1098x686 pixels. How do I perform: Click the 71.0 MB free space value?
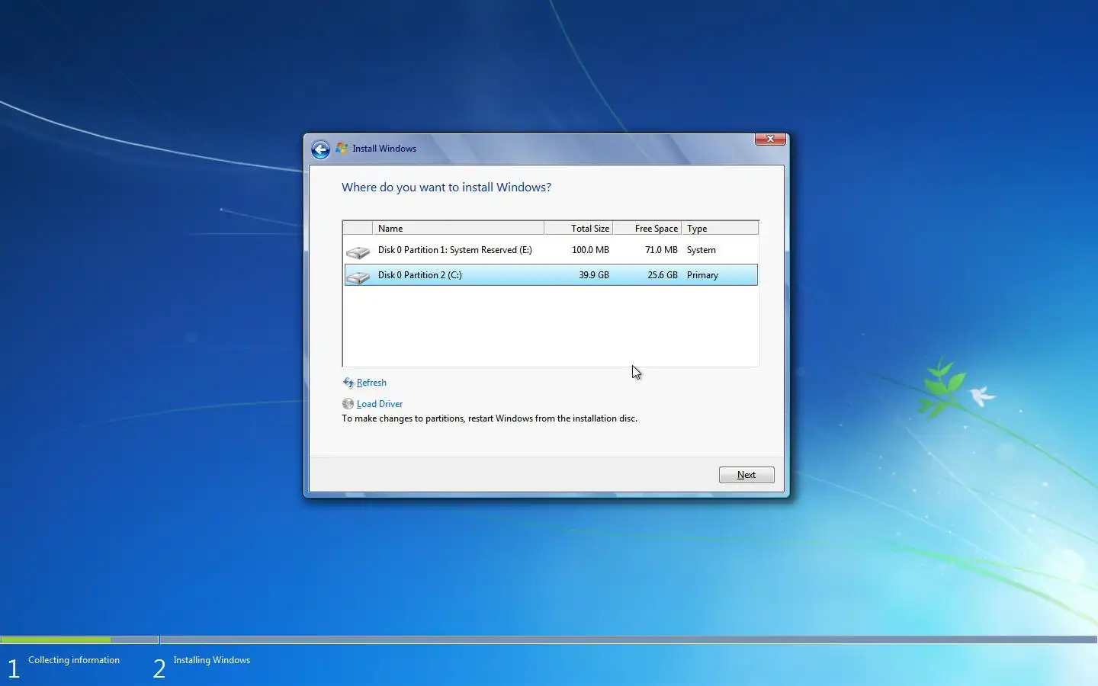(661, 250)
